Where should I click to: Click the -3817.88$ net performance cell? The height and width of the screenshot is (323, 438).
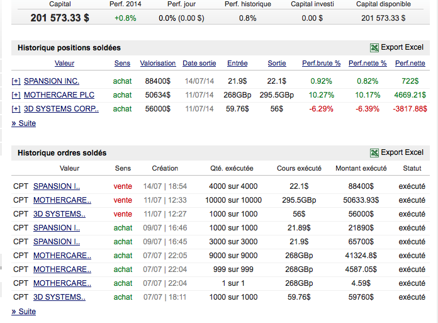[410, 109]
